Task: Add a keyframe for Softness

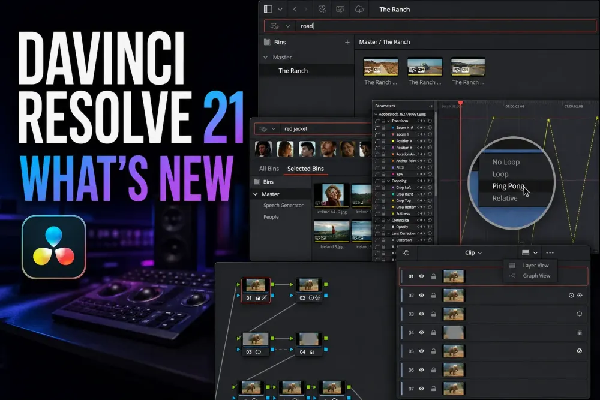Action: click(x=421, y=213)
